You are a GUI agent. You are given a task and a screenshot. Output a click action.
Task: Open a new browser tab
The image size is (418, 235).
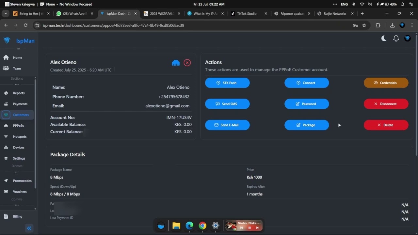(x=362, y=14)
